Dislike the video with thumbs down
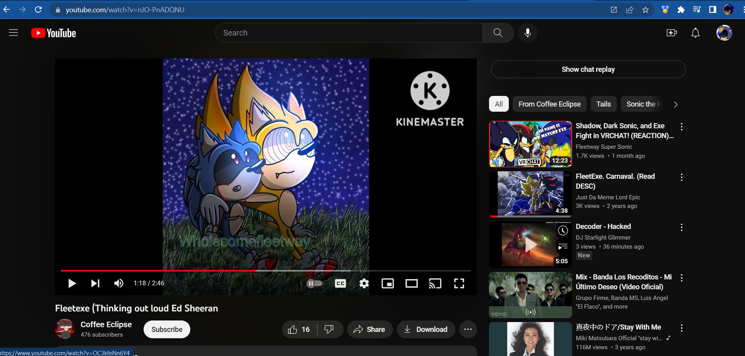This screenshot has height=356, width=745. [x=330, y=330]
